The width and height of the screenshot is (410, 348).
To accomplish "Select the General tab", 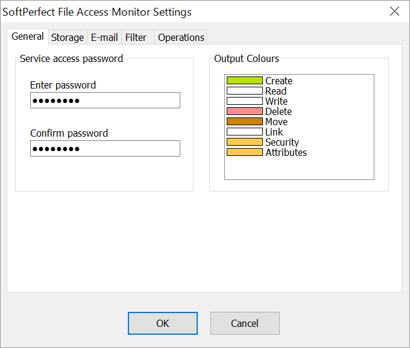I will coord(28,36).
